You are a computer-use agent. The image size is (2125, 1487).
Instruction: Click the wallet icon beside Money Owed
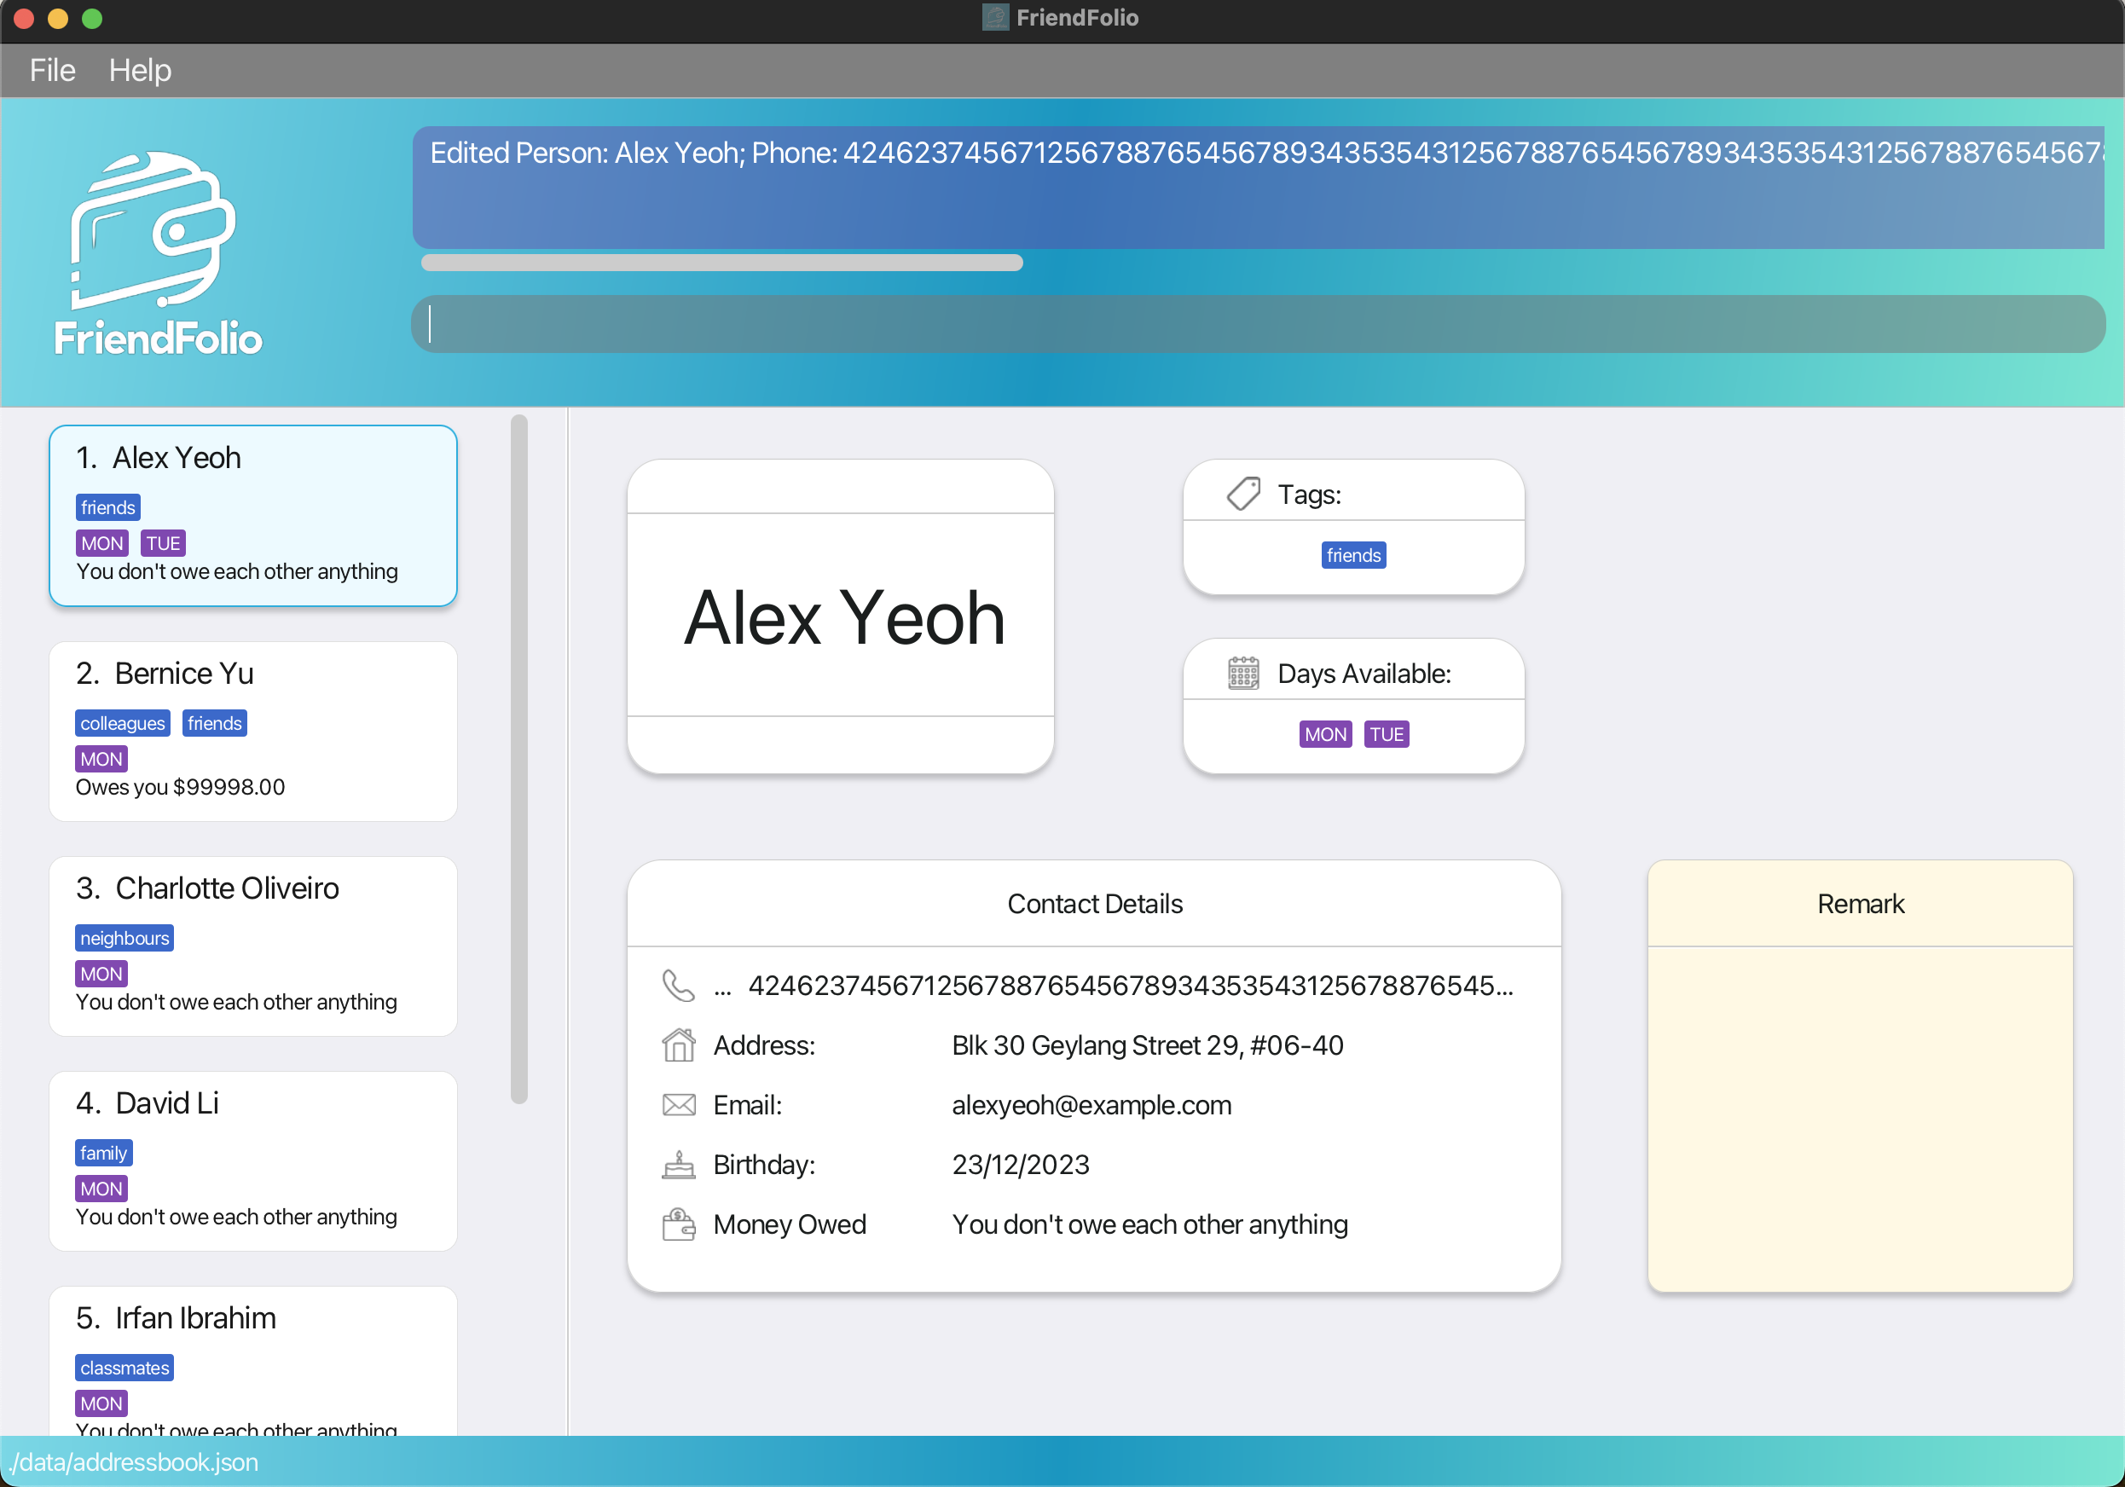pos(677,1224)
